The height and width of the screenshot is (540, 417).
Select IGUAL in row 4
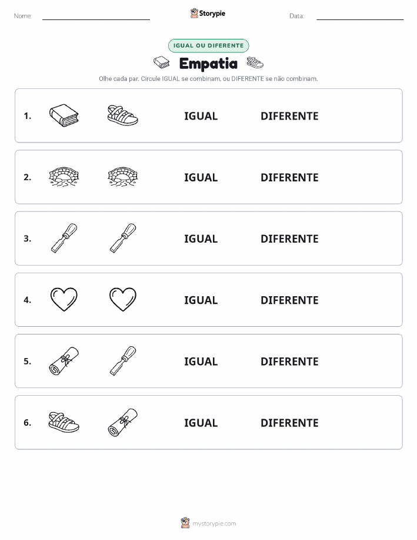201,300
